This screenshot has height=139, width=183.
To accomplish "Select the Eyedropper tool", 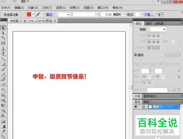I will click(x=3, y=132).
